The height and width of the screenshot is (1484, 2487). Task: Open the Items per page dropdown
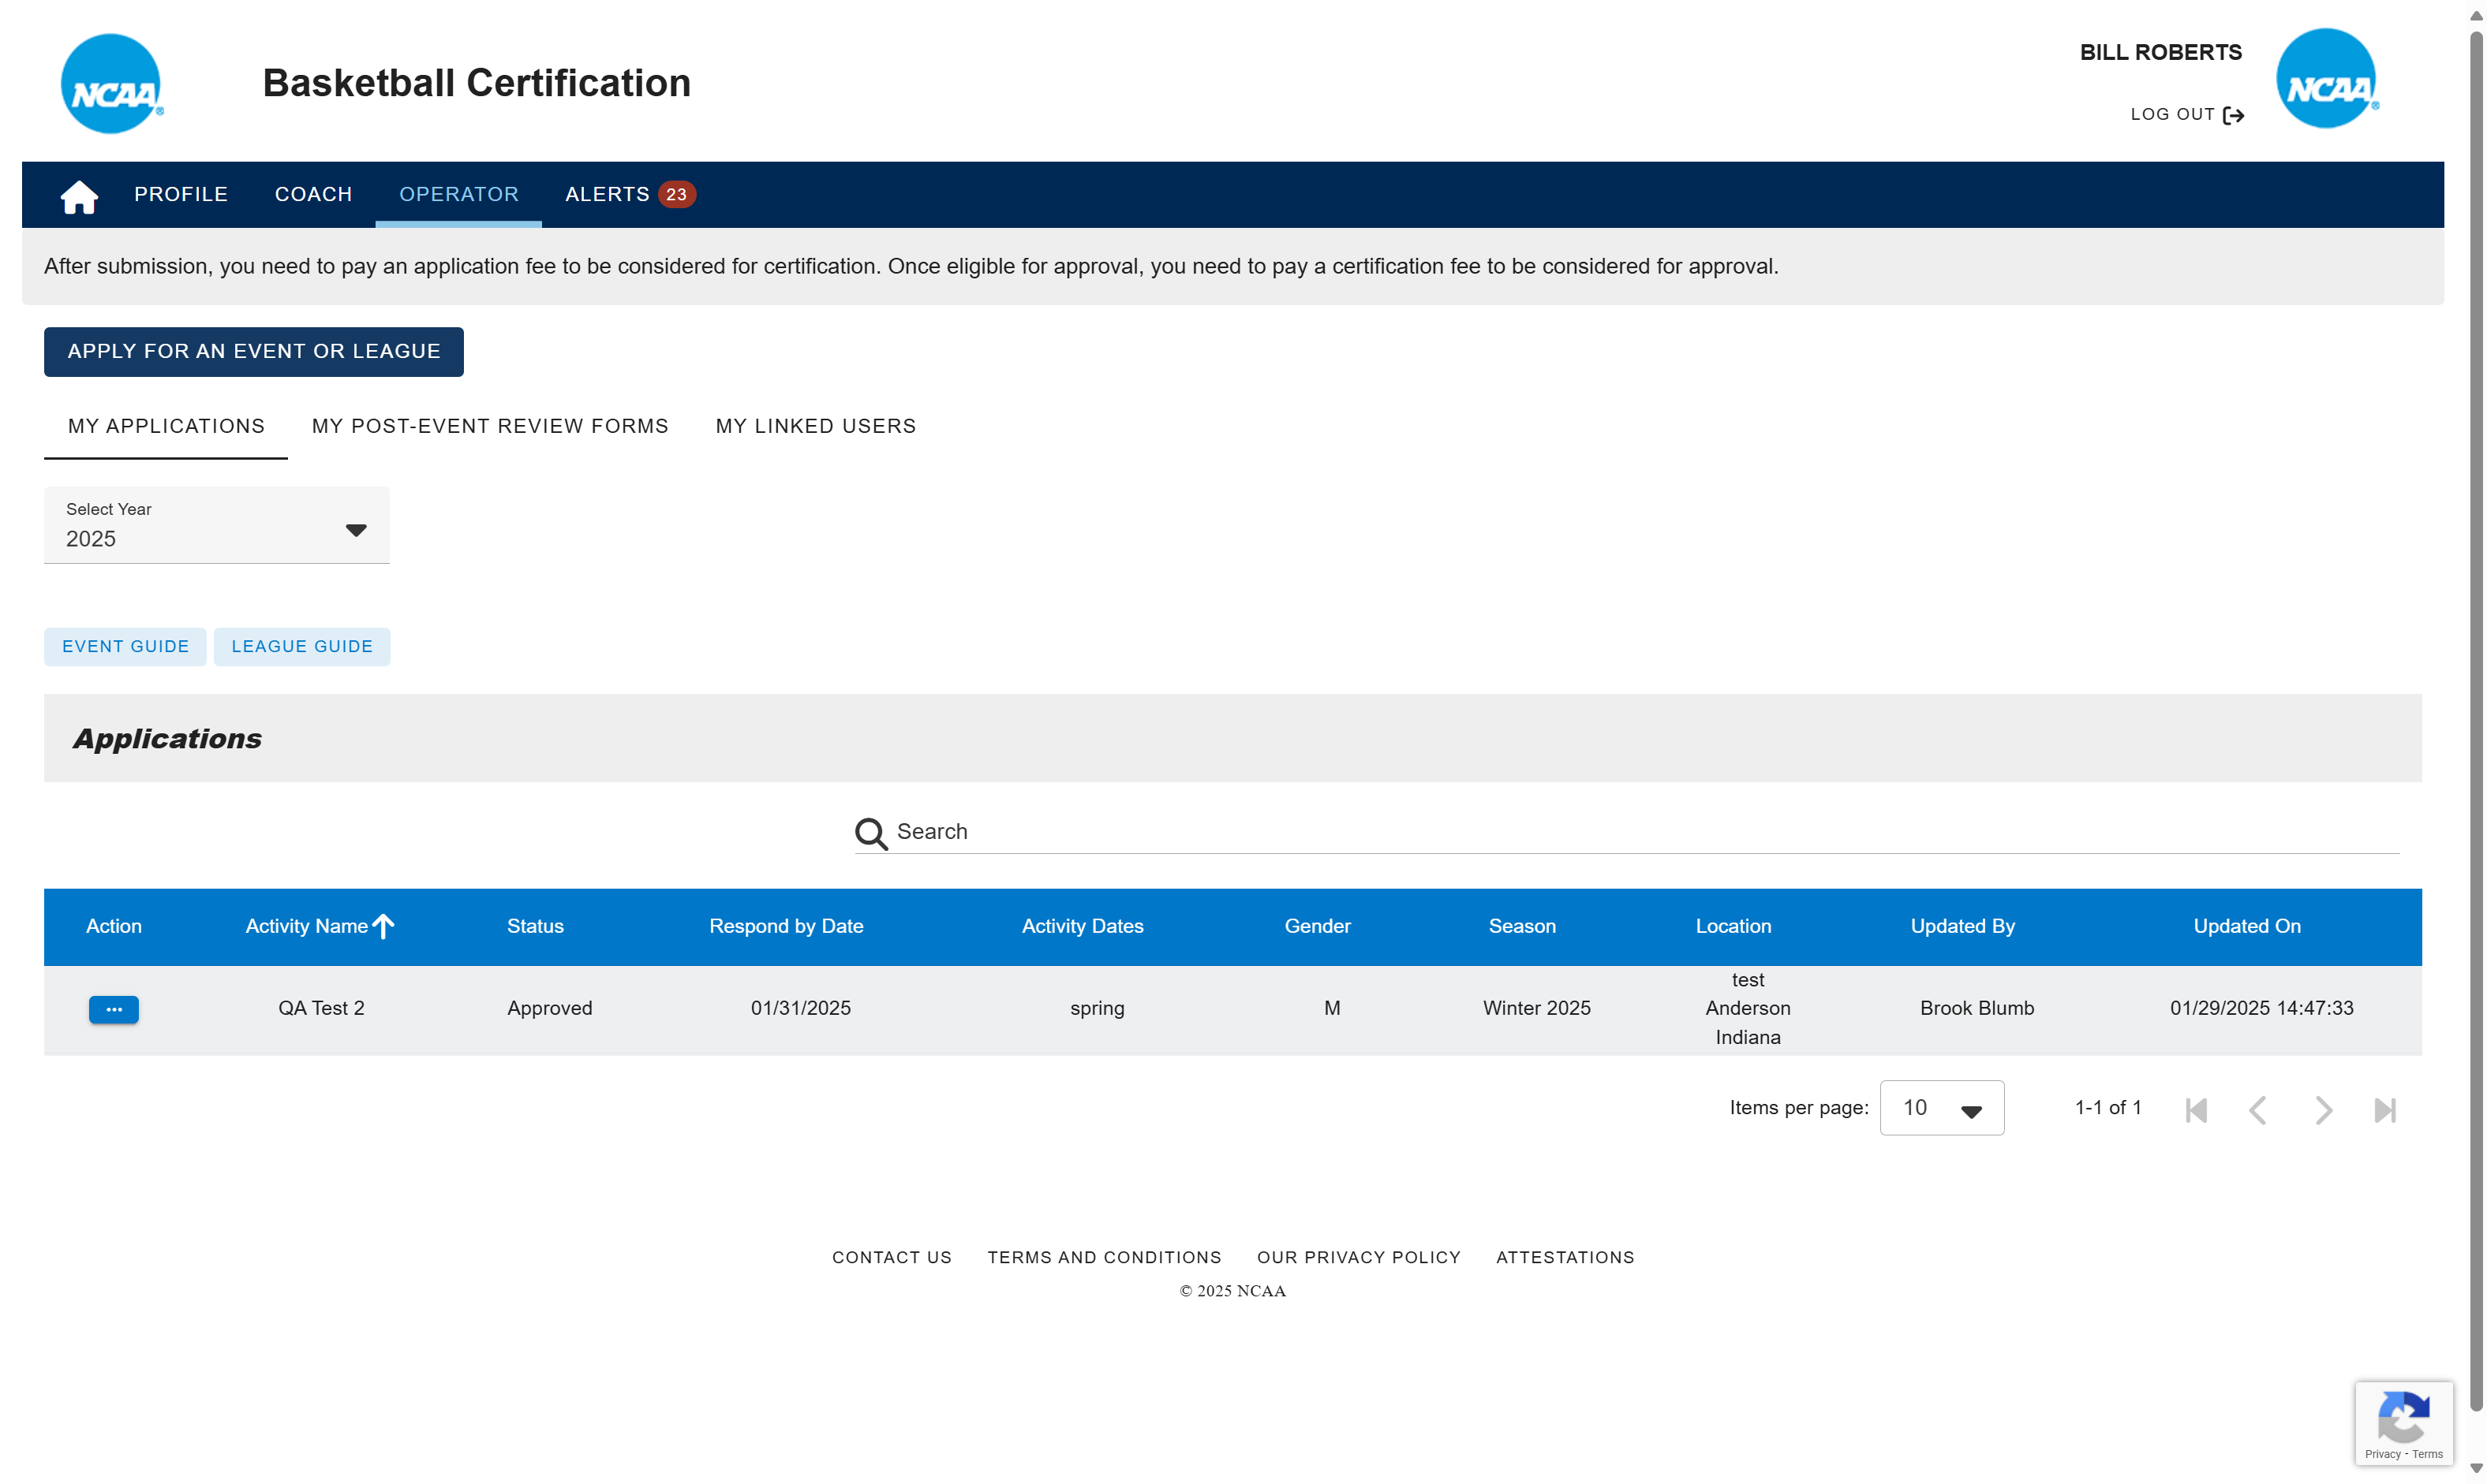pos(1941,1108)
